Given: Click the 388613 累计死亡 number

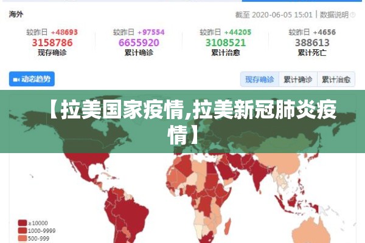Looking at the screenshot, I should [x=312, y=43].
